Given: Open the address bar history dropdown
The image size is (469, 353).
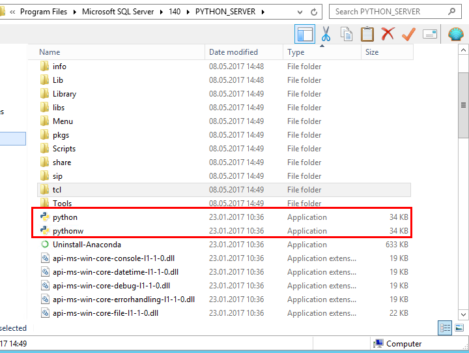Looking at the screenshot, I should (x=300, y=12).
